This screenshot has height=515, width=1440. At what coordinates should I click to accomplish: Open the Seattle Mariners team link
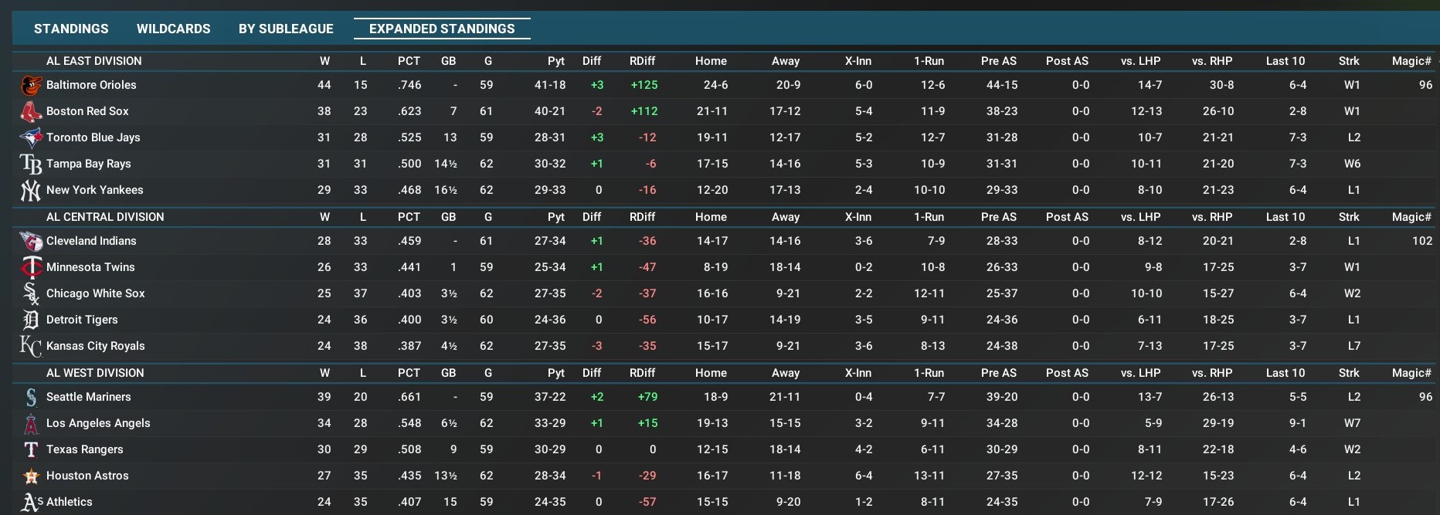click(x=89, y=397)
